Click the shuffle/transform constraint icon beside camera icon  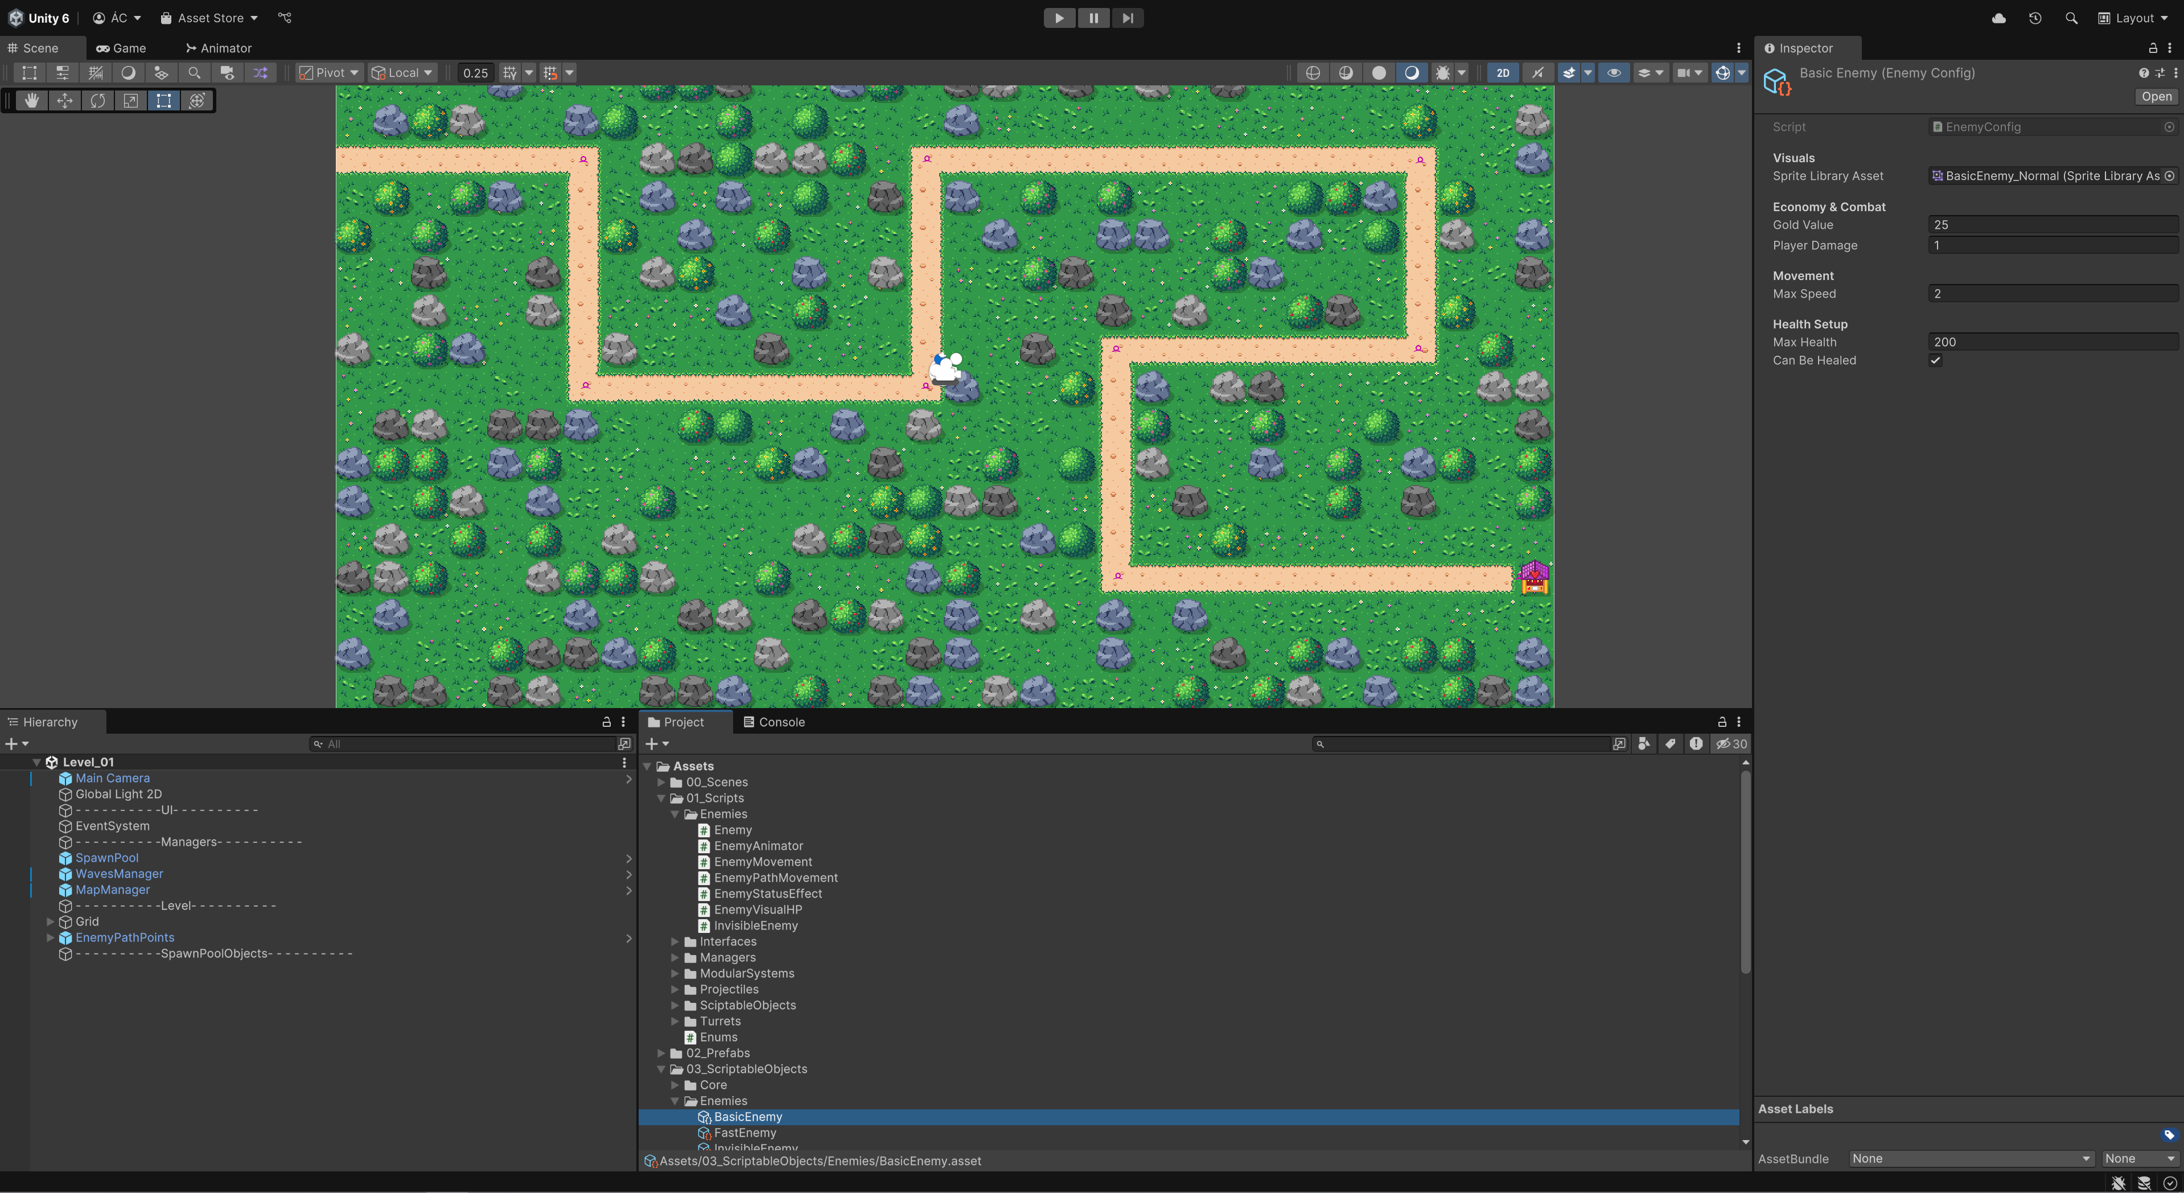(x=260, y=73)
